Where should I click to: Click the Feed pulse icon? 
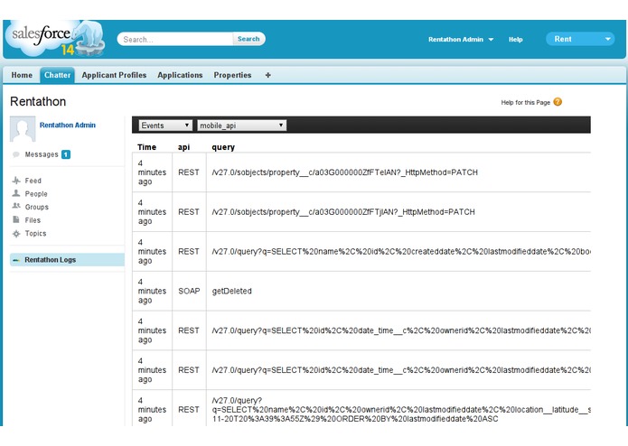(x=16, y=181)
